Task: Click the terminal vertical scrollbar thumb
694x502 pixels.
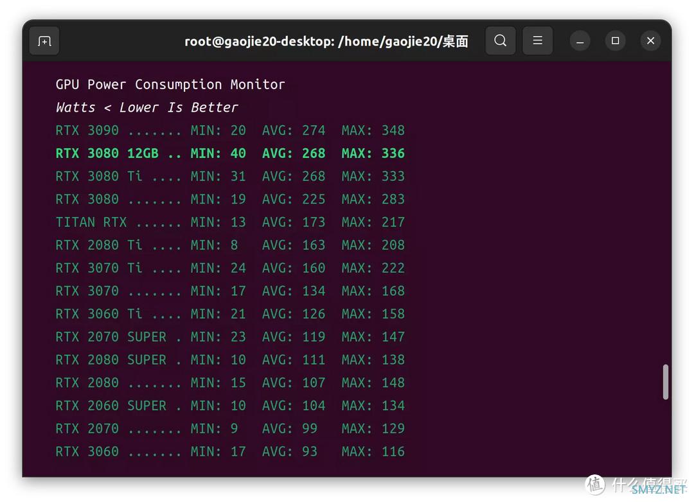Action: pyautogui.click(x=665, y=382)
